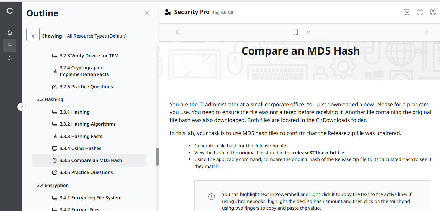The height and width of the screenshot is (211, 440).
Task: Open search using the magnifier icon
Action: [9, 58]
